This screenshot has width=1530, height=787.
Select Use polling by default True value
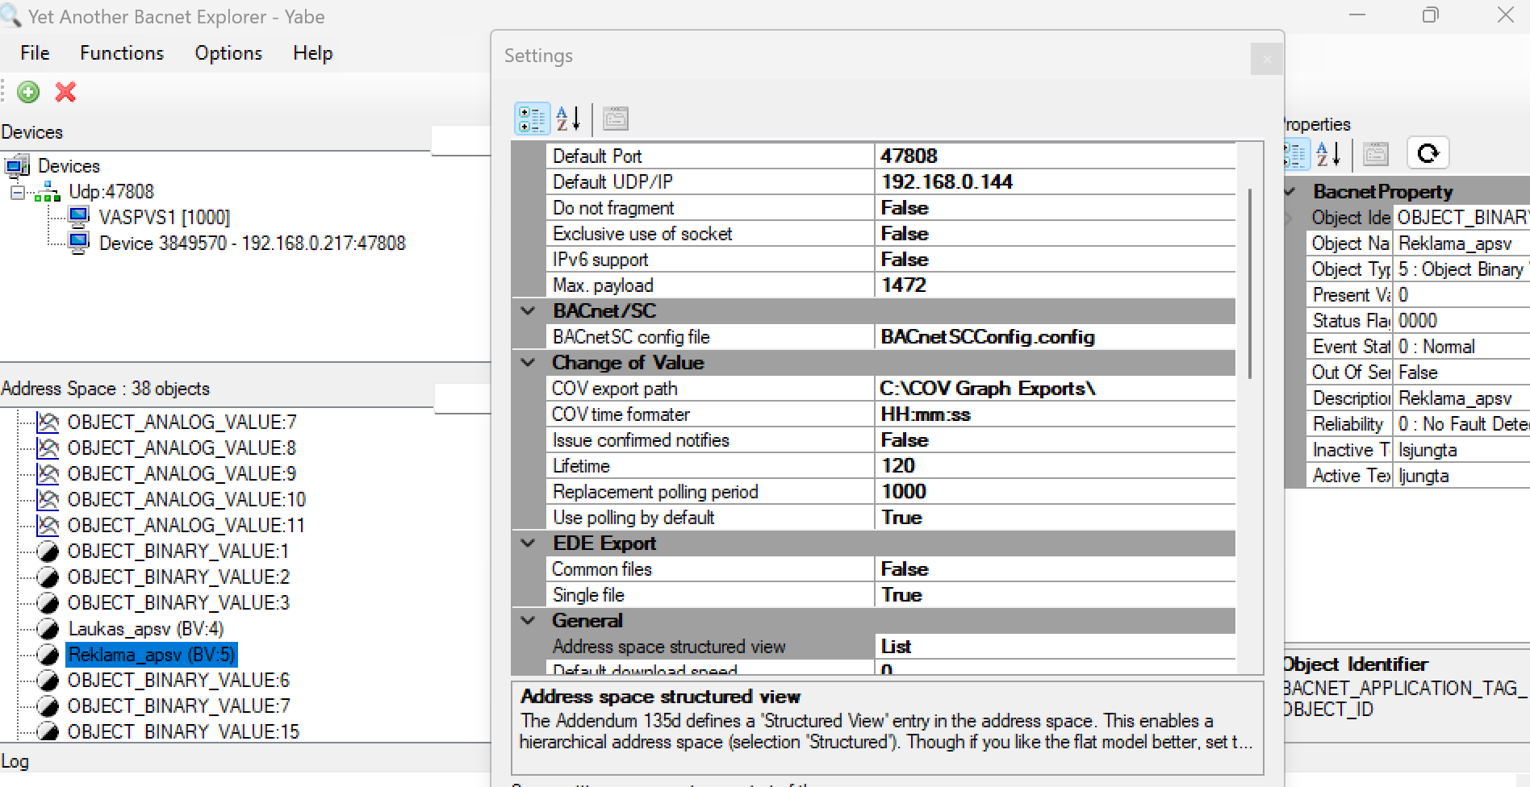[x=1055, y=518]
